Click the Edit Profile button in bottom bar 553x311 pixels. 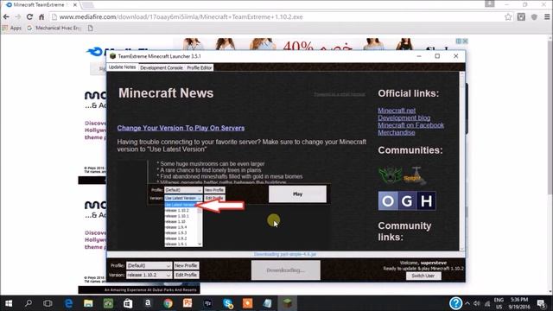pos(187,275)
